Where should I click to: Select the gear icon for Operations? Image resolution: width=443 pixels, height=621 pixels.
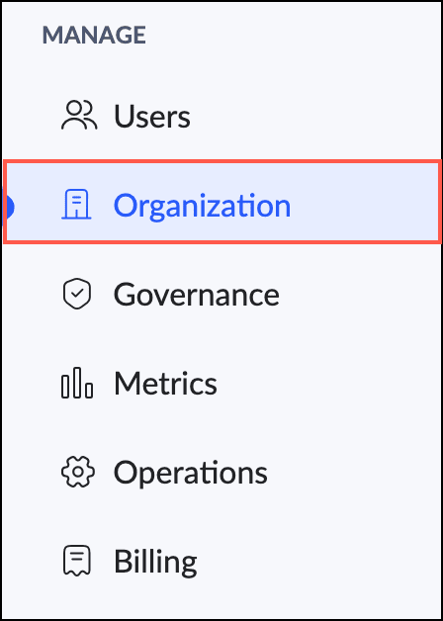point(78,472)
